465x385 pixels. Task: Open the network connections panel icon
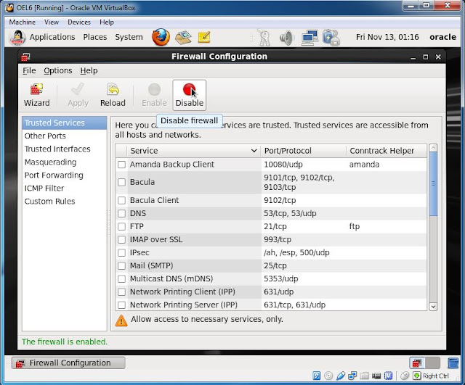pyautogui.click(x=310, y=38)
